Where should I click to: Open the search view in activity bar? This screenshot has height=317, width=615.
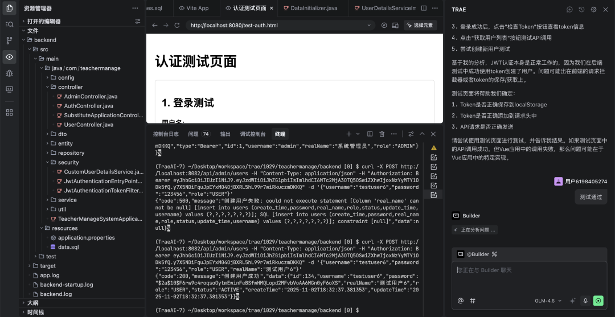click(x=10, y=24)
